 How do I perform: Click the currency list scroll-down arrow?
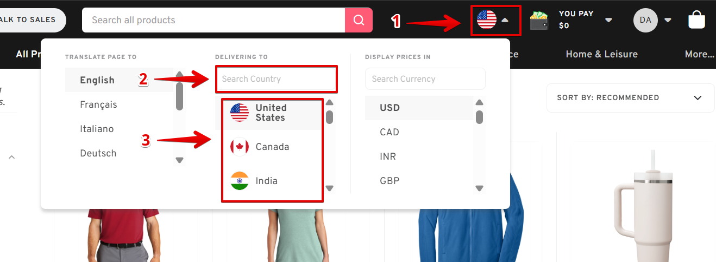coord(479,188)
